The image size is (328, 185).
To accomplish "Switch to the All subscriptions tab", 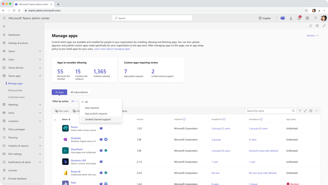I will 79,92.
